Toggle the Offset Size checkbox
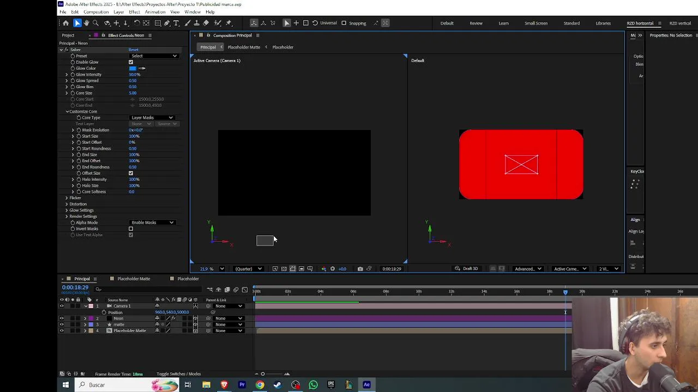 pyautogui.click(x=131, y=173)
